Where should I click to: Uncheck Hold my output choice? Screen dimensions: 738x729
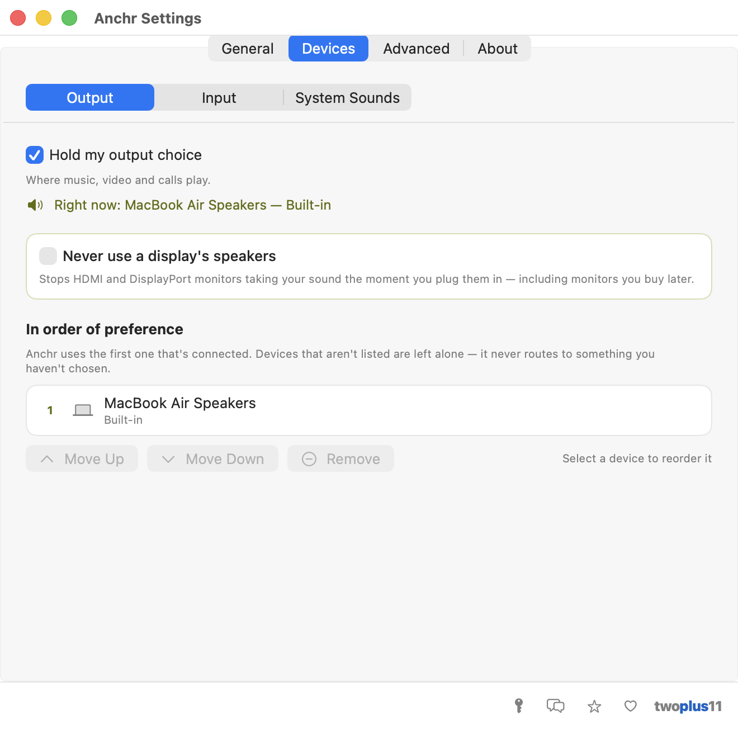point(35,155)
